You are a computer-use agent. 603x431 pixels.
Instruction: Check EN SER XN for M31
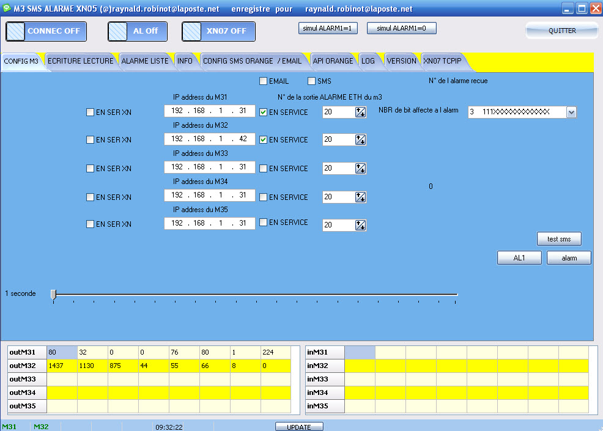91,112
